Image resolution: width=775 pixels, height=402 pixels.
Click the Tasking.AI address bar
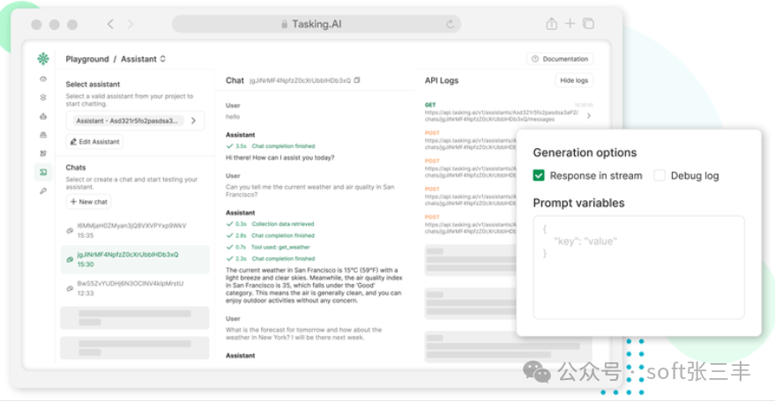[x=317, y=24]
